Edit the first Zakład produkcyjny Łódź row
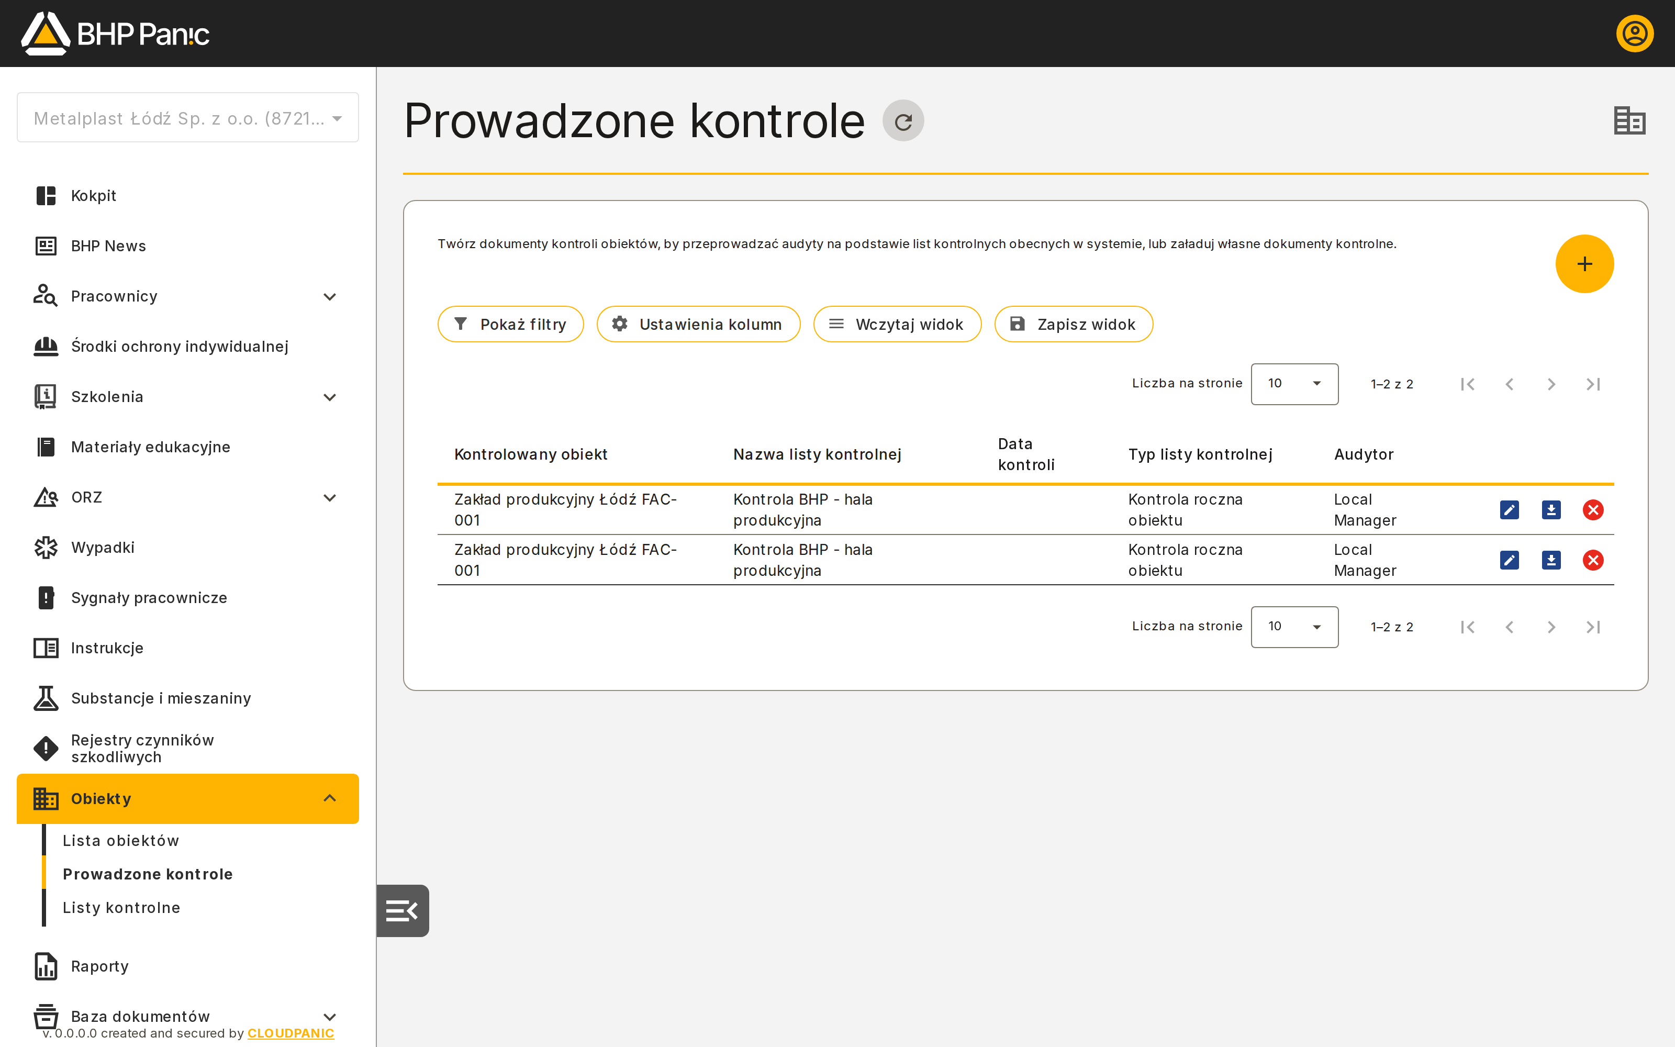This screenshot has width=1675, height=1047. click(1509, 510)
